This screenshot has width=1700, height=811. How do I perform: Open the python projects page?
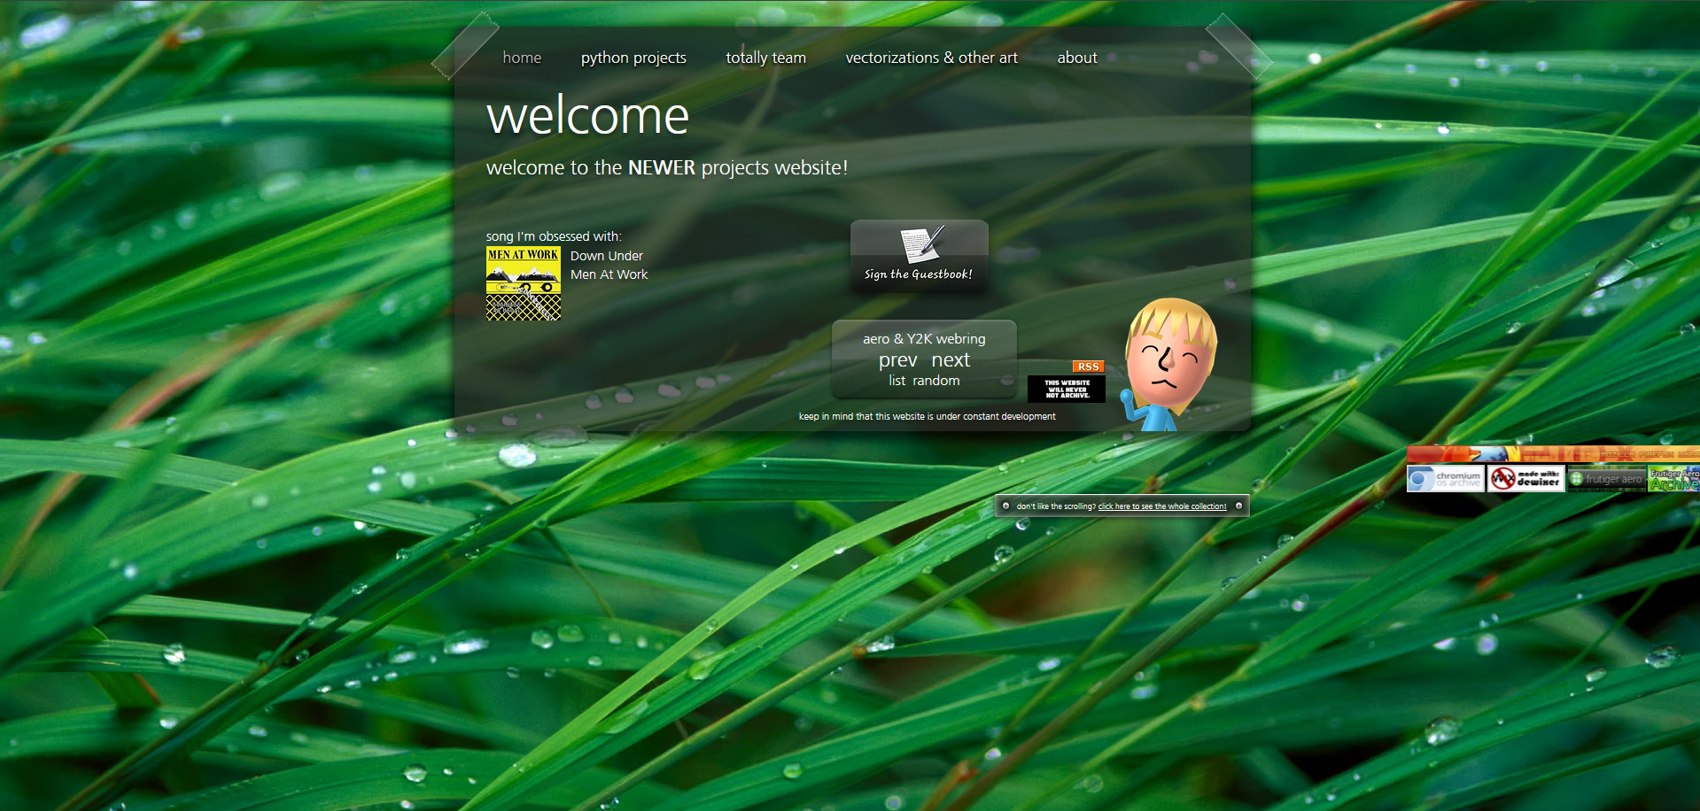click(633, 58)
